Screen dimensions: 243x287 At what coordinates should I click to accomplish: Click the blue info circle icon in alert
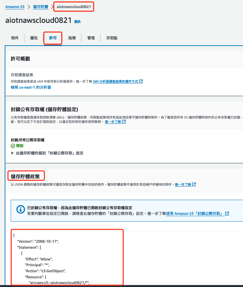tap(21, 209)
